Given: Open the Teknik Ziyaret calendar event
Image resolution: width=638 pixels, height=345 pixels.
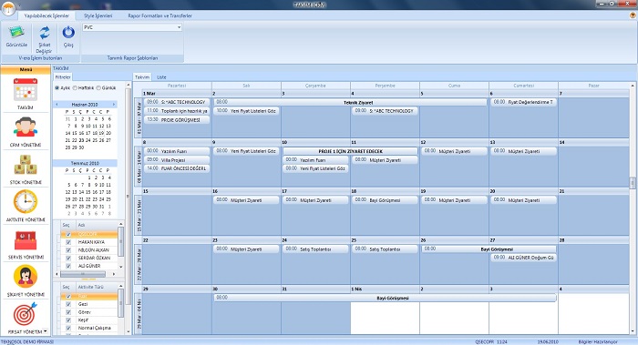Looking at the screenshot, I should [x=350, y=102].
